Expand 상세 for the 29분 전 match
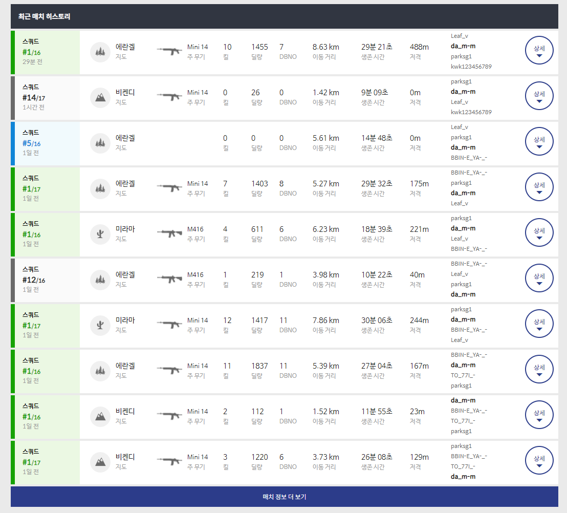567x513 pixels. pyautogui.click(x=539, y=52)
